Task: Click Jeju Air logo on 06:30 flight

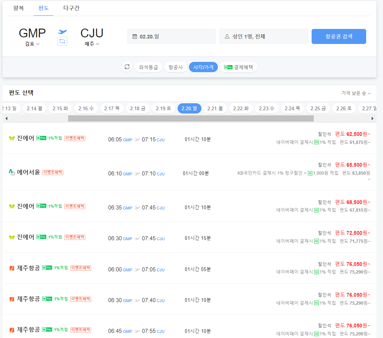Action: (x=12, y=299)
